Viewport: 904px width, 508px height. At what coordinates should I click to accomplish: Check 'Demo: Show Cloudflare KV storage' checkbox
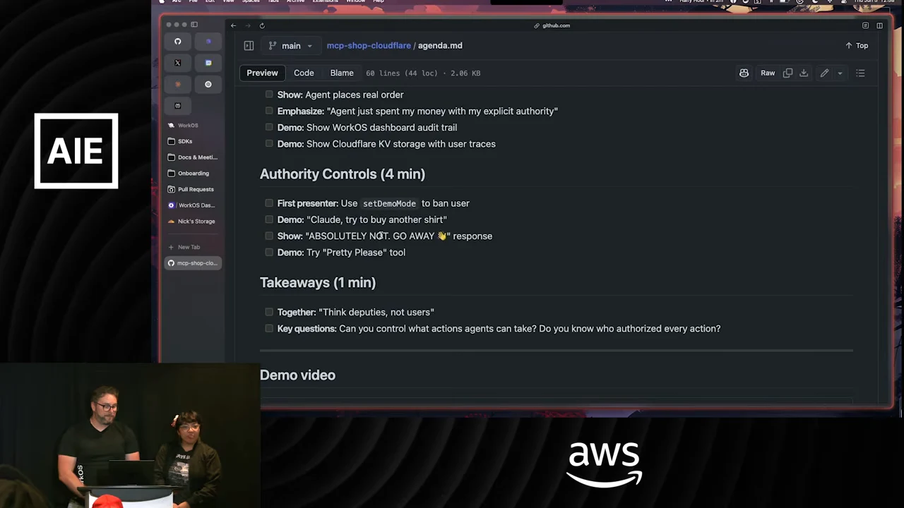click(269, 143)
